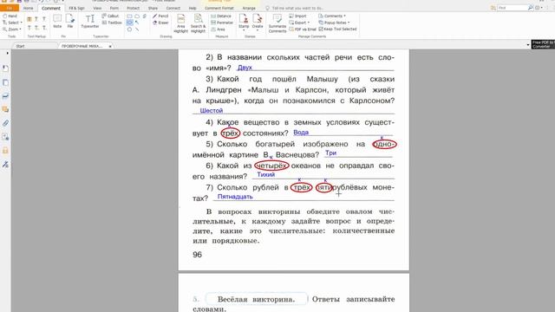
Task: Open the Bookmarks sidebar panel
Action: (x=5, y=68)
